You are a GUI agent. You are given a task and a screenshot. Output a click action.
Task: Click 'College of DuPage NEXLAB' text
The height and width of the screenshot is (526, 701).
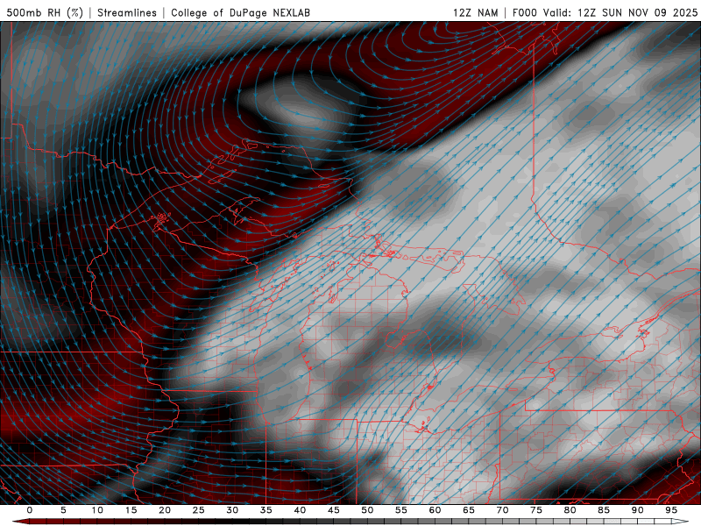[x=240, y=12]
